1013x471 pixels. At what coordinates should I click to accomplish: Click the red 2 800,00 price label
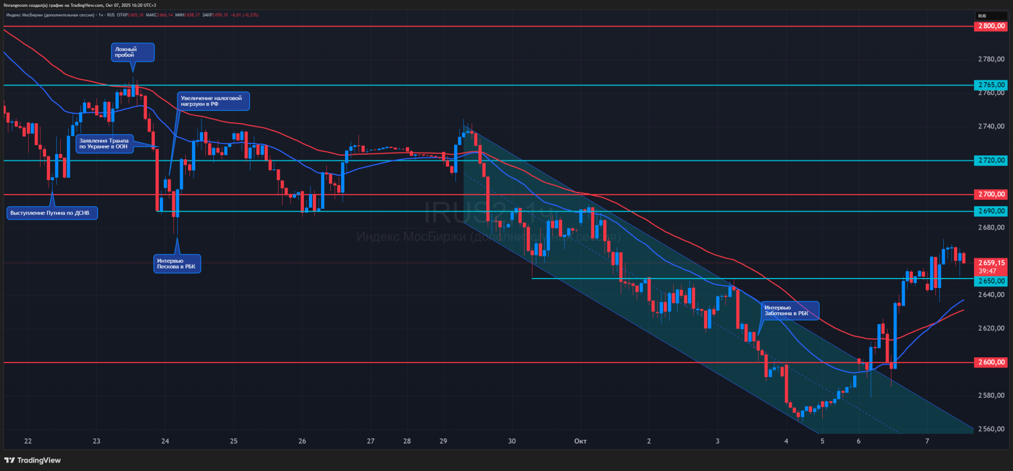tap(991, 26)
